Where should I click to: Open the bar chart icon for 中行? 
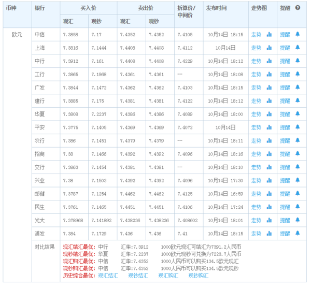(x=269, y=61)
